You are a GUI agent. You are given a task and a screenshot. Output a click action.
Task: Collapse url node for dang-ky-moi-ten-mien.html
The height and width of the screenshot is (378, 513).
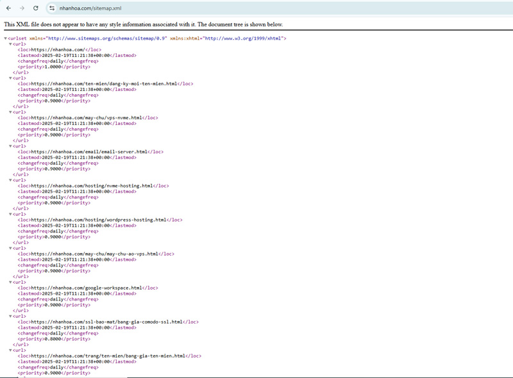point(11,78)
